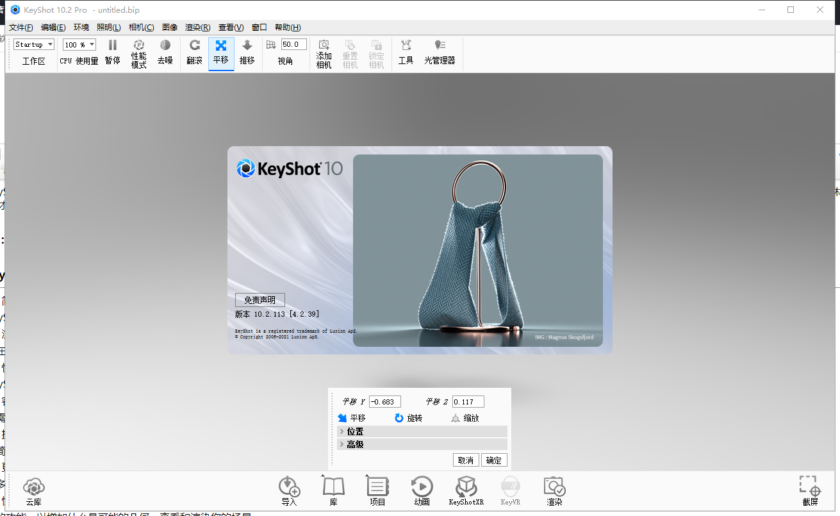Click the Add Camera icon

(x=324, y=46)
